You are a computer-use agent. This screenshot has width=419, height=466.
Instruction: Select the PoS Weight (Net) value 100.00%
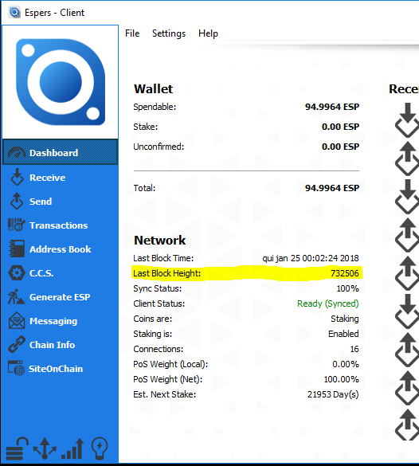pyautogui.click(x=341, y=379)
